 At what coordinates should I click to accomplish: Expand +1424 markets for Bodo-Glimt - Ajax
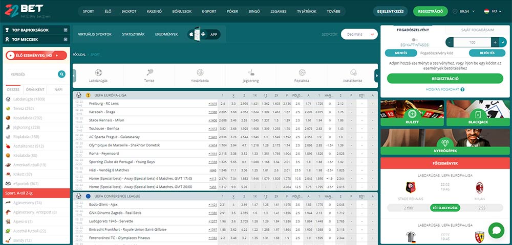point(212,205)
